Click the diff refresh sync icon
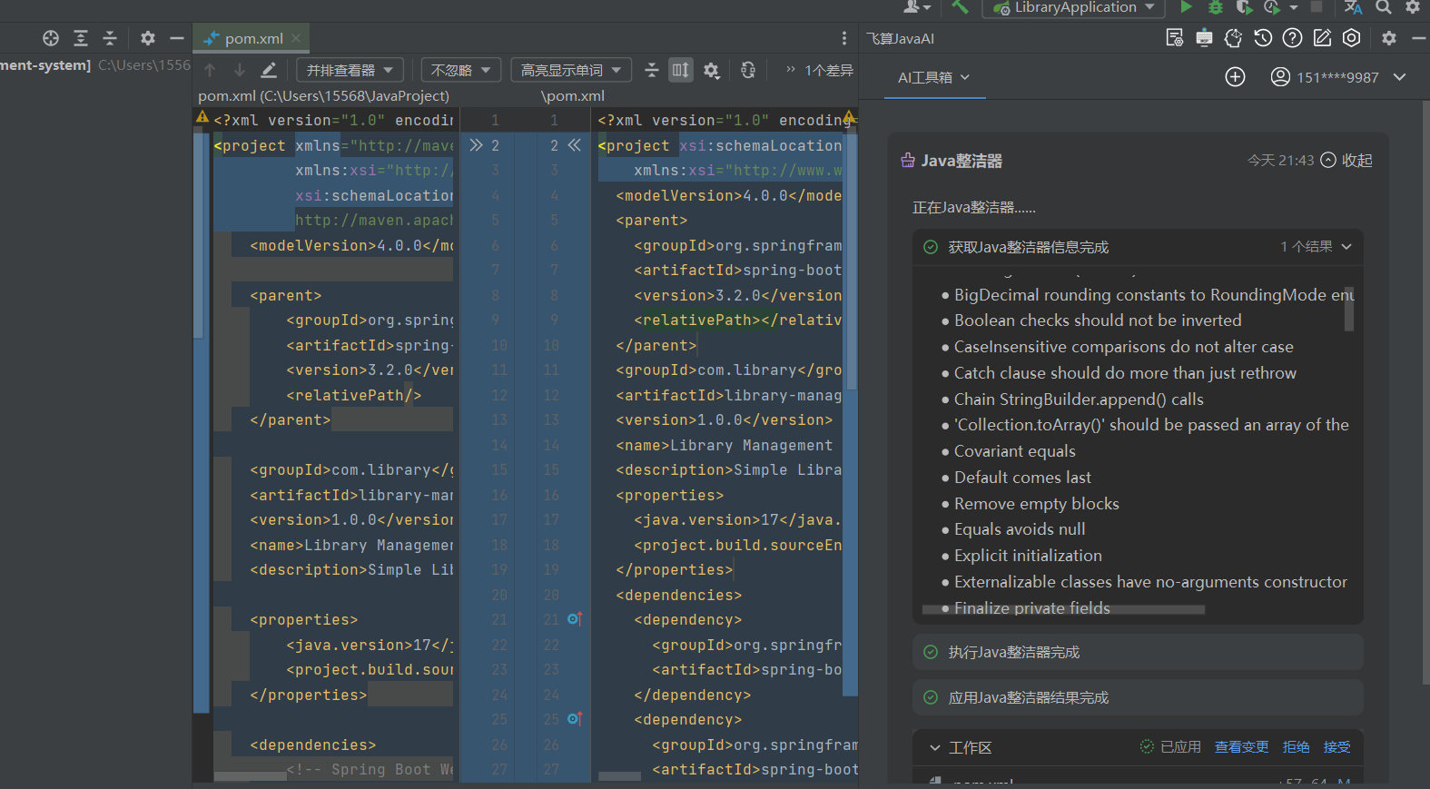The image size is (1430, 789). pyautogui.click(x=748, y=70)
